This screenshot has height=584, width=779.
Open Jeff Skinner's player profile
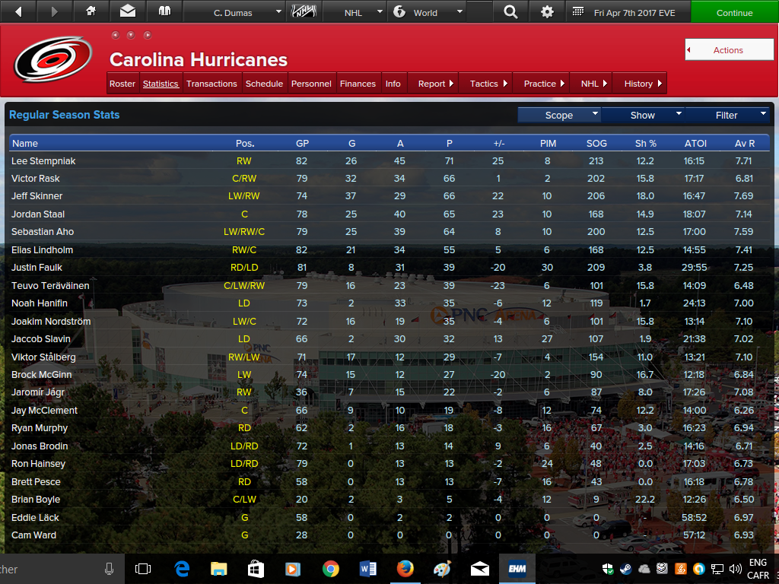37,196
